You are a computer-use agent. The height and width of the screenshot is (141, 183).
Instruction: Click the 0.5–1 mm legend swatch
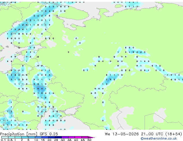(12, 137)
